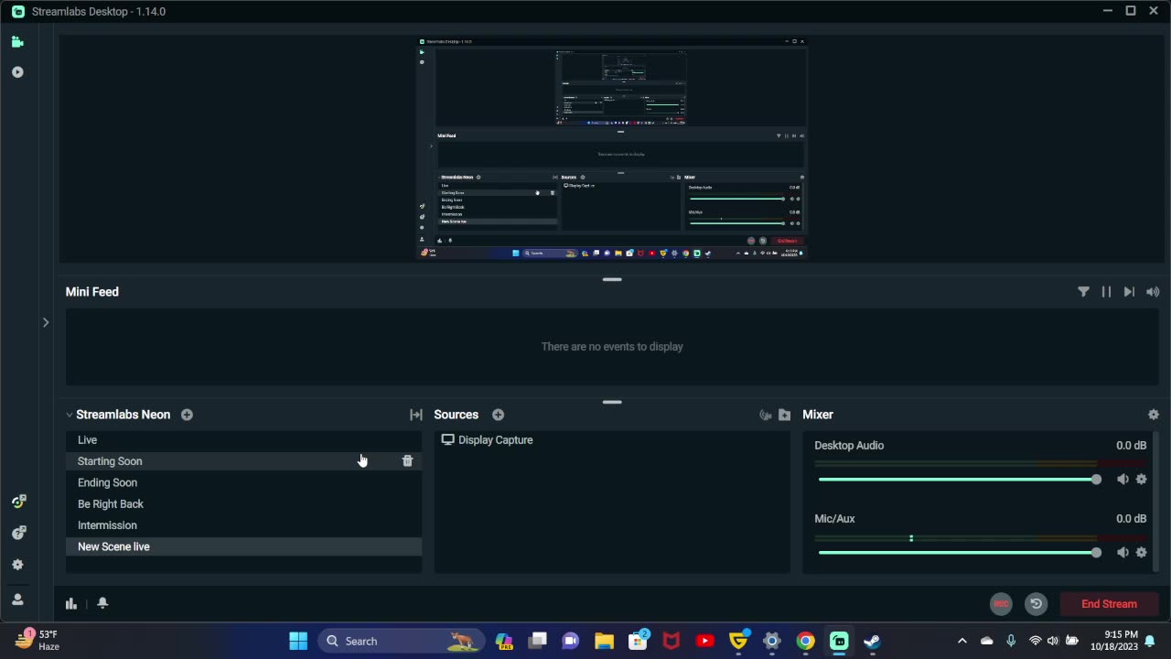Add a new scene with plus icon
The width and height of the screenshot is (1171, 659).
(x=187, y=415)
